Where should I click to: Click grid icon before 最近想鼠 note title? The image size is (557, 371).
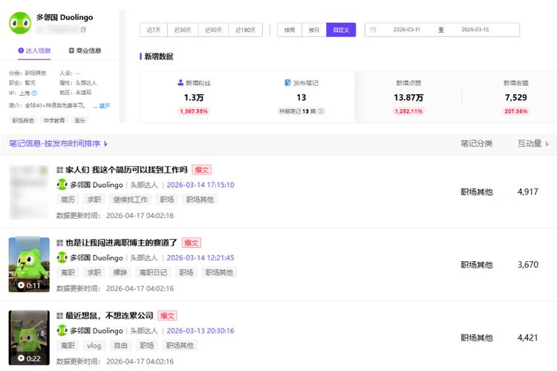[59, 315]
